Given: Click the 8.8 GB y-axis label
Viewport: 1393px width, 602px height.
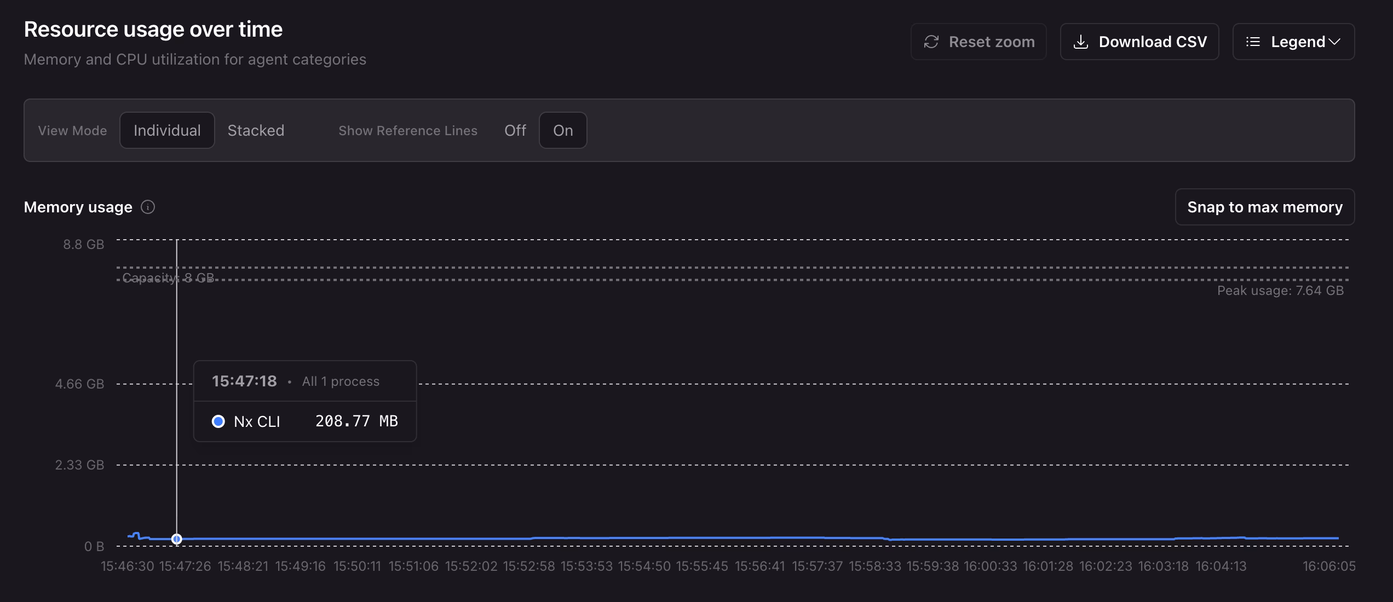Looking at the screenshot, I should tap(83, 245).
